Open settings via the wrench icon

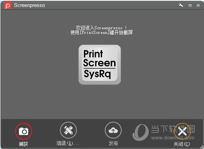tap(181, 5)
